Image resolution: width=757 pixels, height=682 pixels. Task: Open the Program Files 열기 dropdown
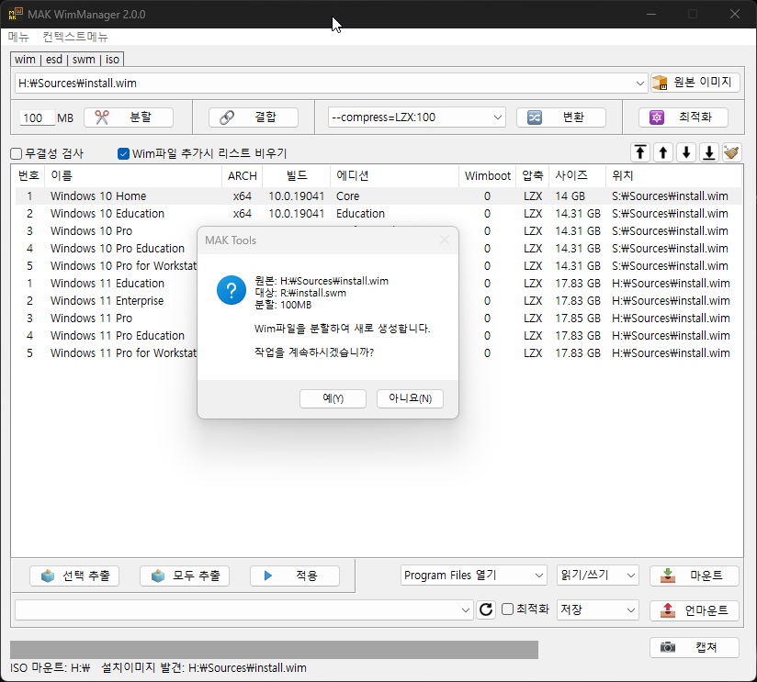coord(538,576)
